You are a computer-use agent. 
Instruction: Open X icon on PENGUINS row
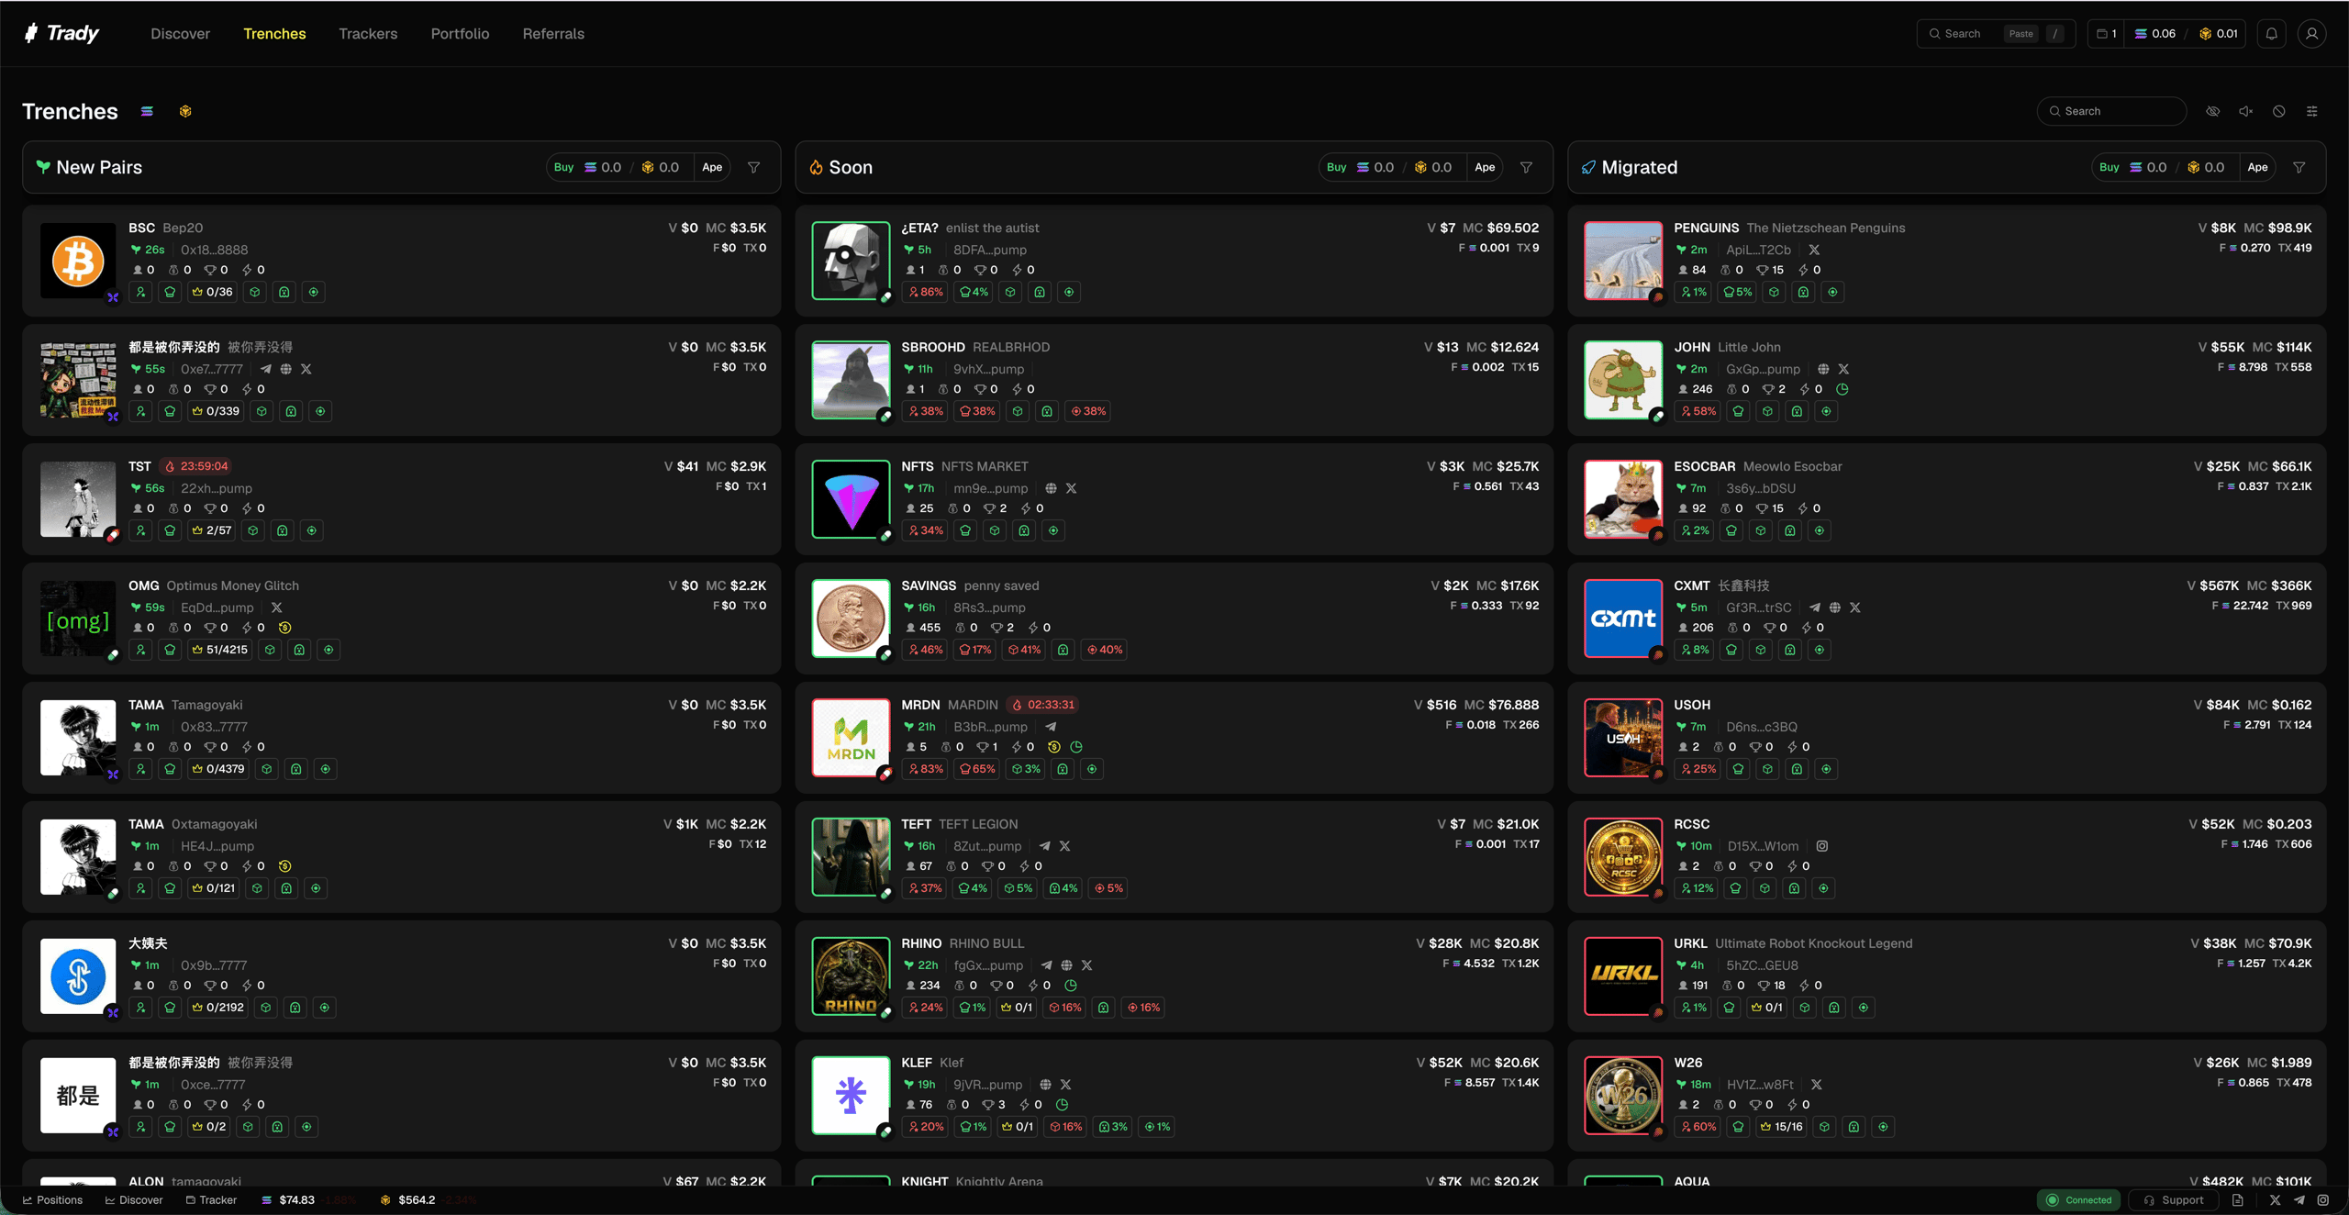(x=1814, y=250)
